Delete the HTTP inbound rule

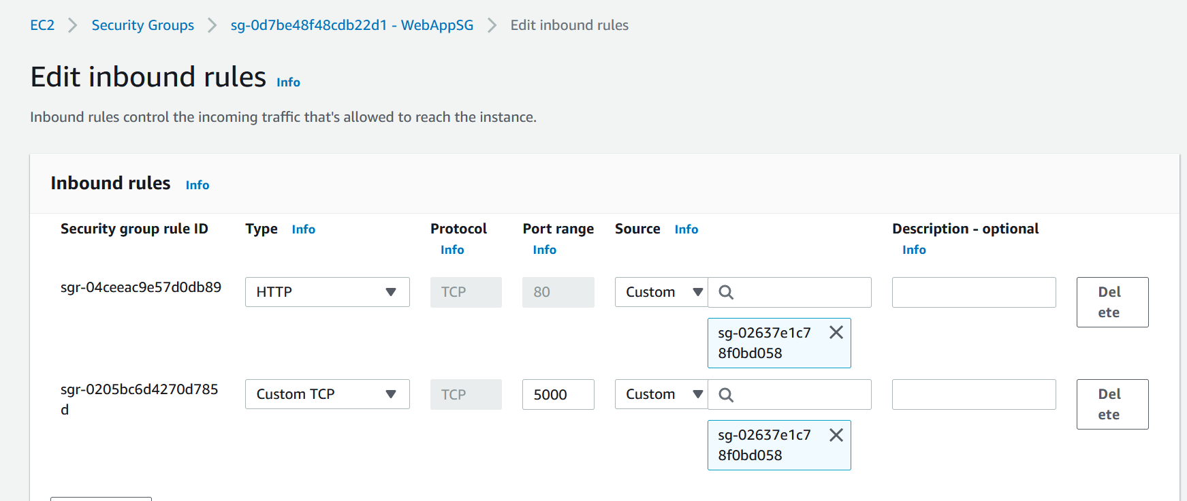pyautogui.click(x=1112, y=302)
